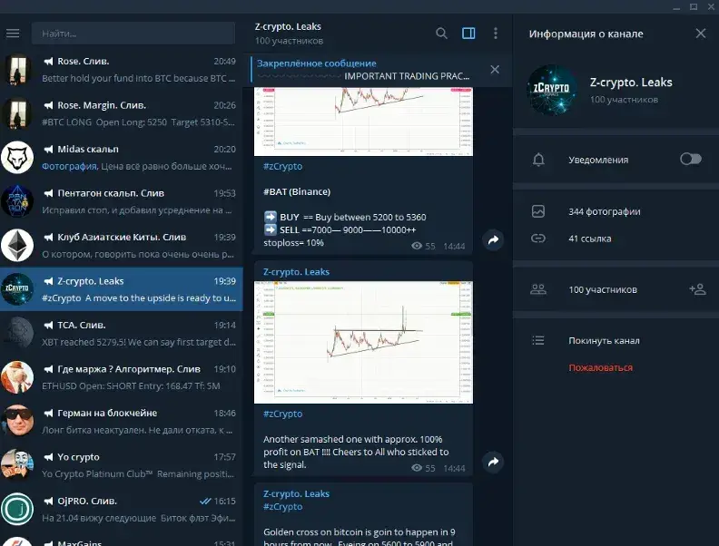719x546 pixels.
Task: Open the BAT breakout chart image
Action: tap(363, 342)
